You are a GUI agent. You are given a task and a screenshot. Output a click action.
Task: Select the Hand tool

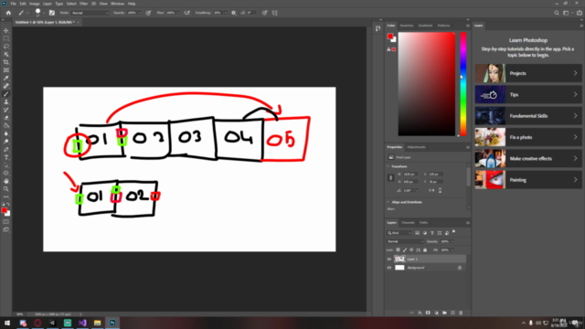[x=6, y=181]
